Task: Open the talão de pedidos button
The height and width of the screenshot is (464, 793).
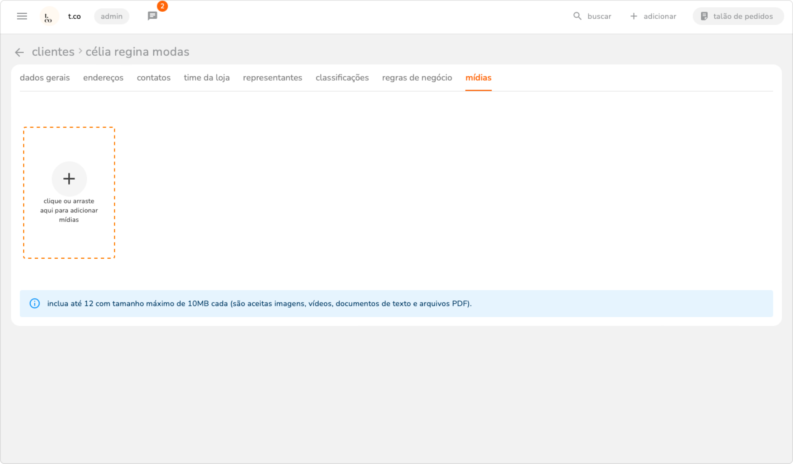Action: coord(738,16)
